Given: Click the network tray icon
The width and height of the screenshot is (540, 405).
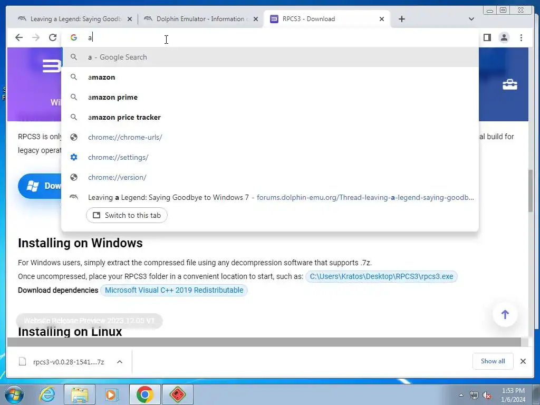Looking at the screenshot, I should tap(474, 395).
